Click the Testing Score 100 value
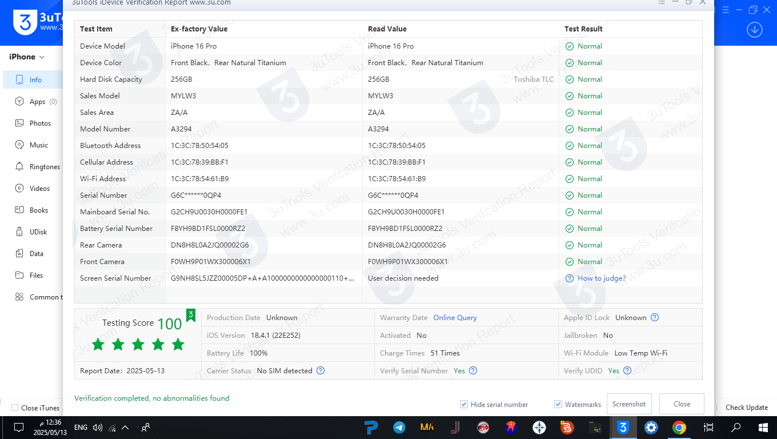Image resolution: width=777 pixels, height=439 pixels. (169, 324)
